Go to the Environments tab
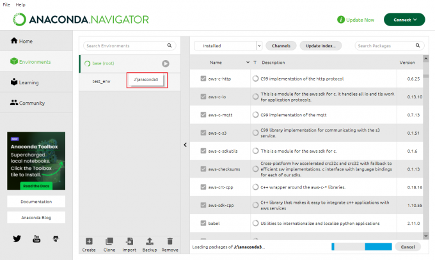435x260 pixels. [x=36, y=61]
